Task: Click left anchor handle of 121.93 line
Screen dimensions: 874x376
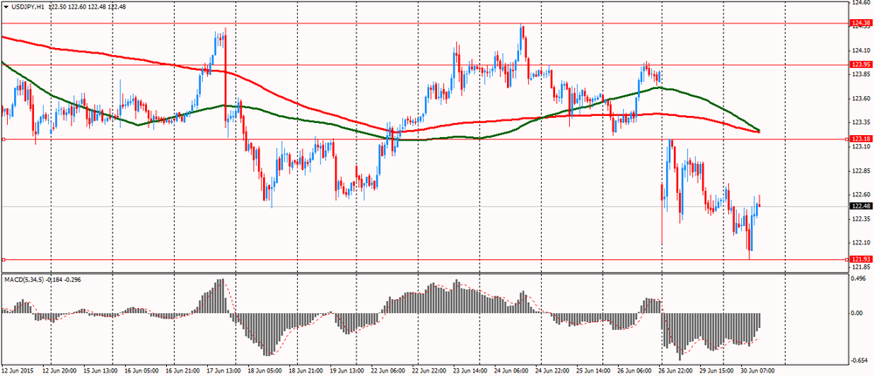Action: pyautogui.click(x=3, y=260)
